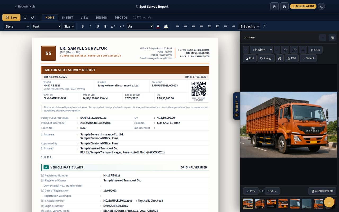
Task: Apply subscript formatting
Action: tap(113, 26)
